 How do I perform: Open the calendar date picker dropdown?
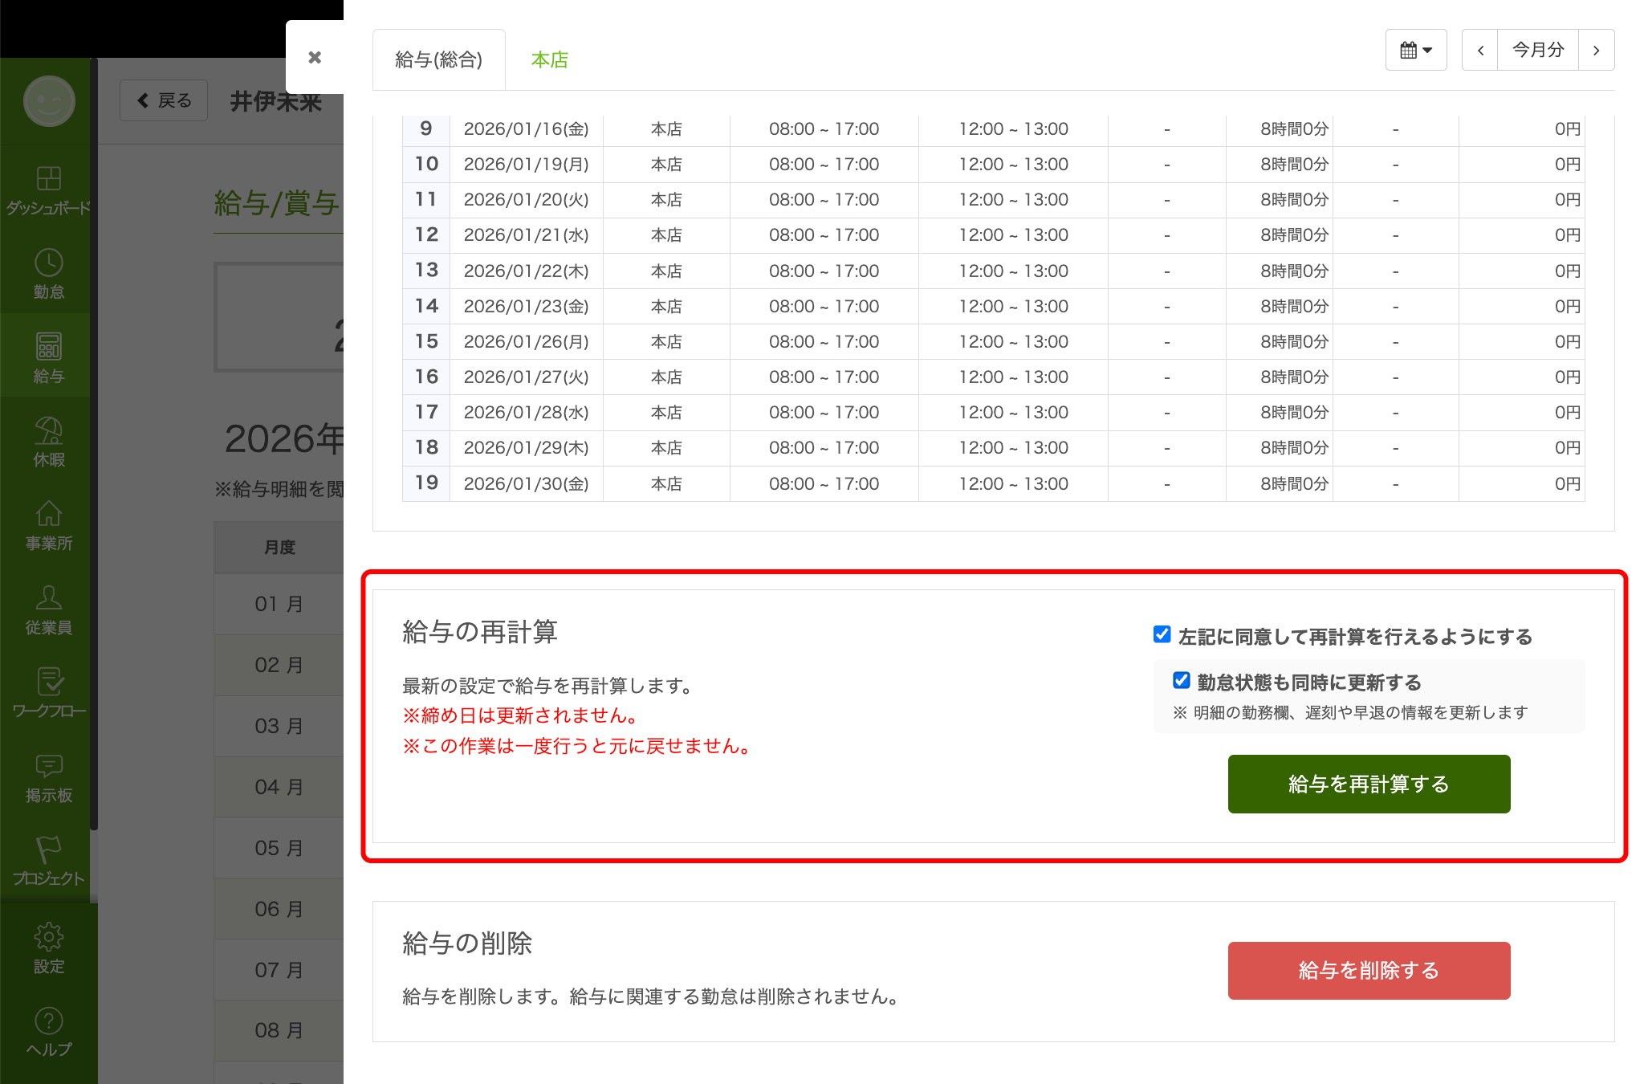(x=1415, y=50)
